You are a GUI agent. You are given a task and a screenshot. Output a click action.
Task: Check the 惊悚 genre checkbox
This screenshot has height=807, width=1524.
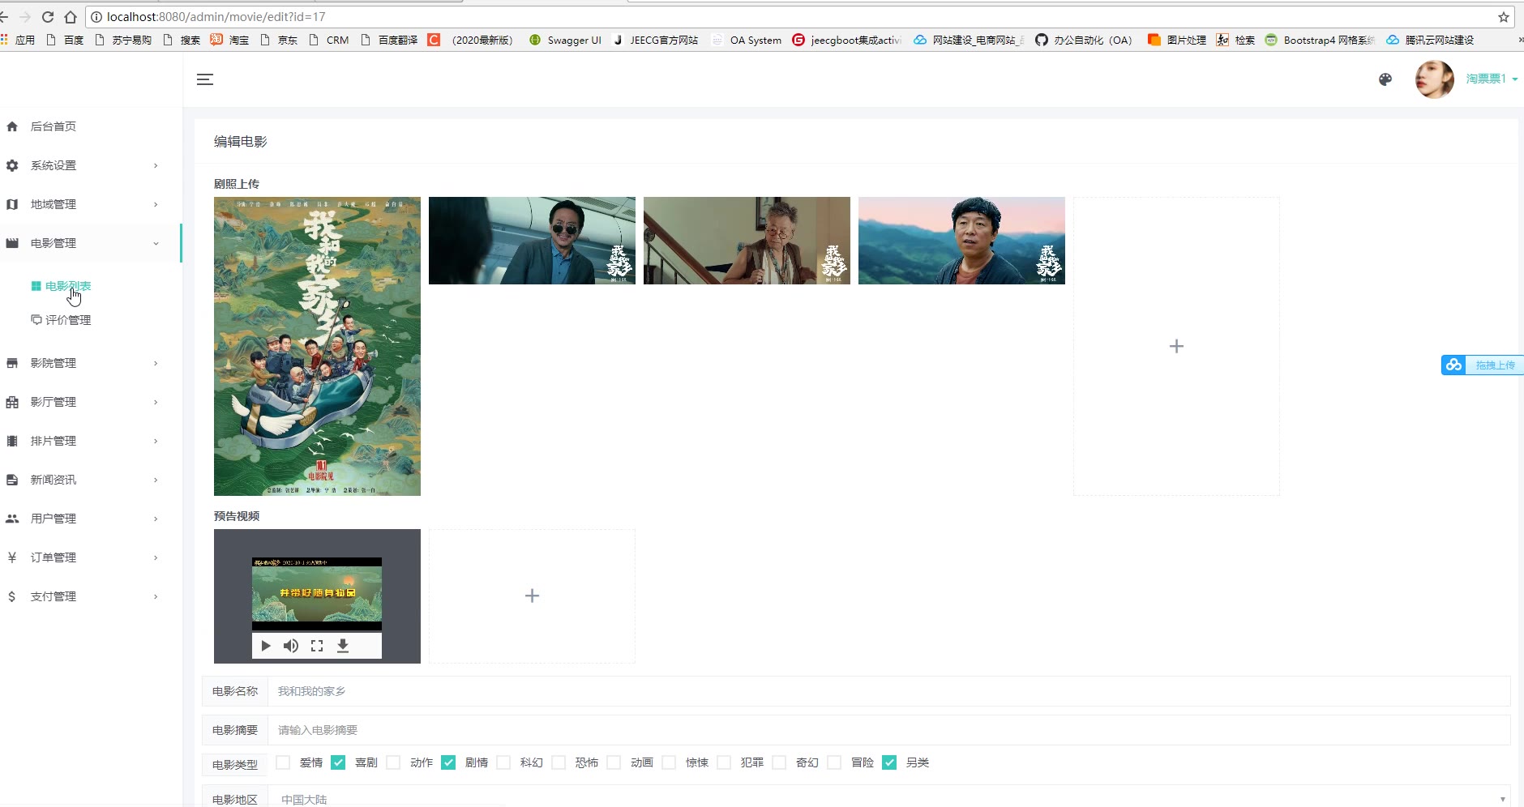click(669, 762)
